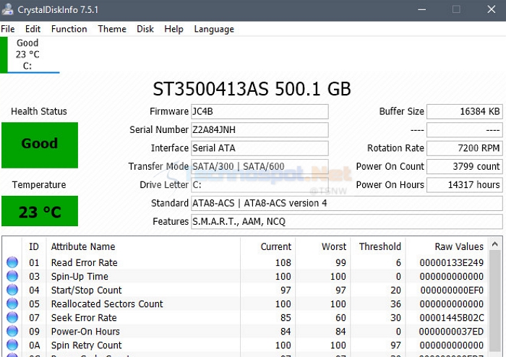This screenshot has width=506, height=357.
Task: Click the status orb for Reallocated Sectors Count
Action: point(12,304)
